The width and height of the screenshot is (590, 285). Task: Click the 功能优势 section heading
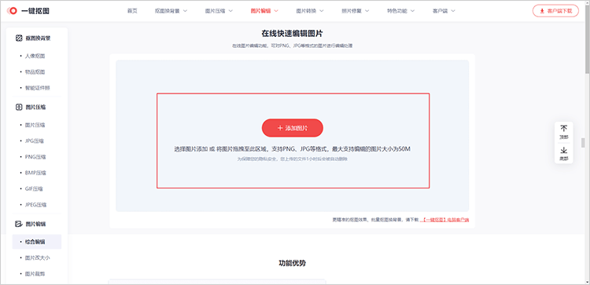tap(292, 263)
